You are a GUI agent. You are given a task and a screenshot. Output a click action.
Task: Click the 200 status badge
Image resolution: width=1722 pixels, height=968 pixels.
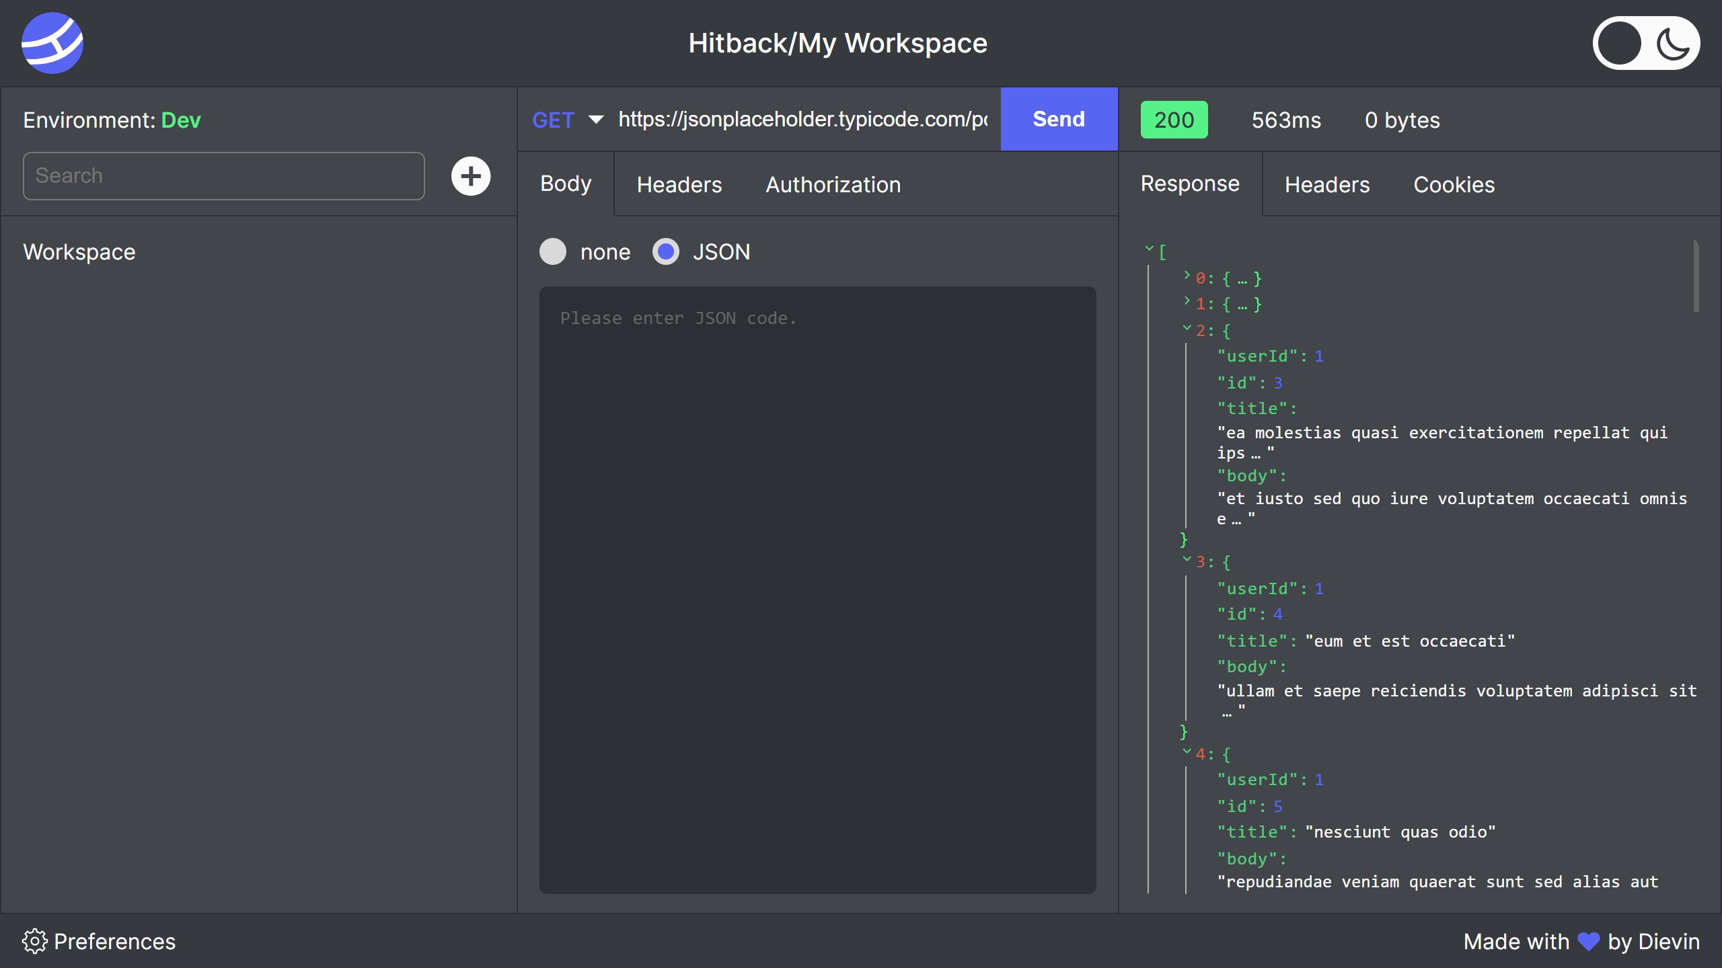point(1174,119)
